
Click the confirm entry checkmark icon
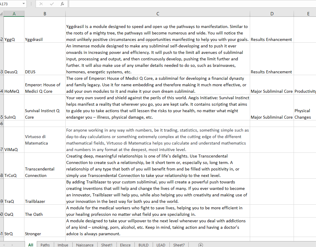point(52,4)
